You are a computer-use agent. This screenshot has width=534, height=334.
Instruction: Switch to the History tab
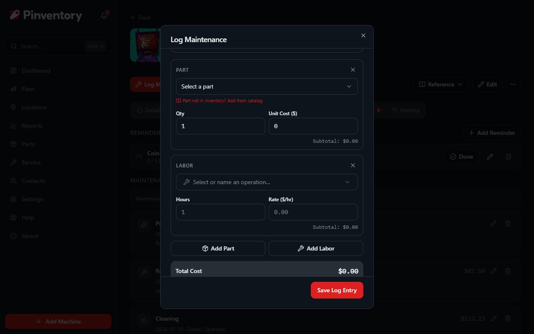tap(406, 110)
